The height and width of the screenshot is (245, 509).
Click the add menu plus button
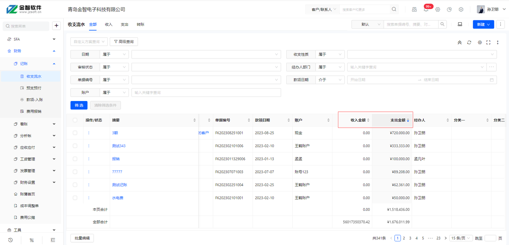[56, 26]
